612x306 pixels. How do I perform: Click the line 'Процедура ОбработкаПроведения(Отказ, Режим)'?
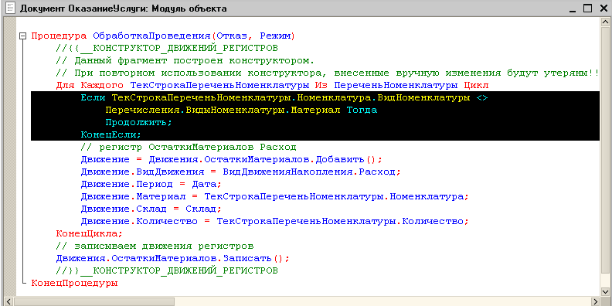(163, 36)
